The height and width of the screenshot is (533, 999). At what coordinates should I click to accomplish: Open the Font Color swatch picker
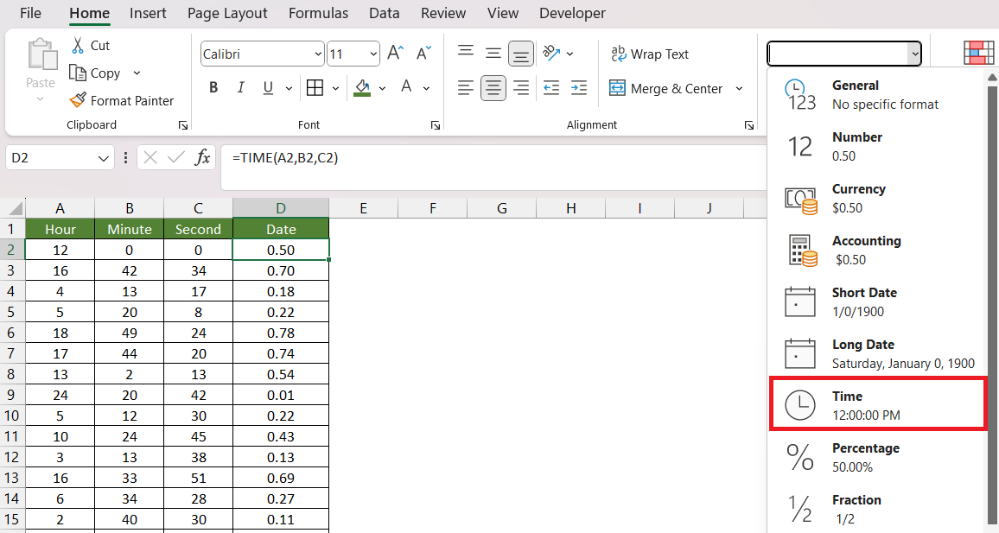(425, 88)
